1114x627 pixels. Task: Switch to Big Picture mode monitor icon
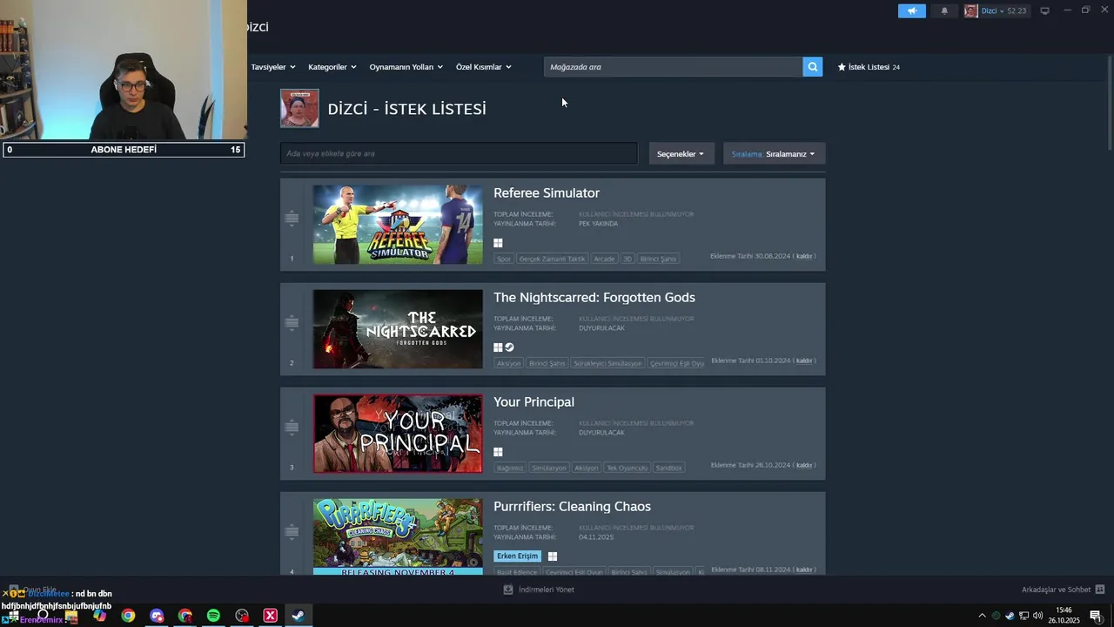1044,11
